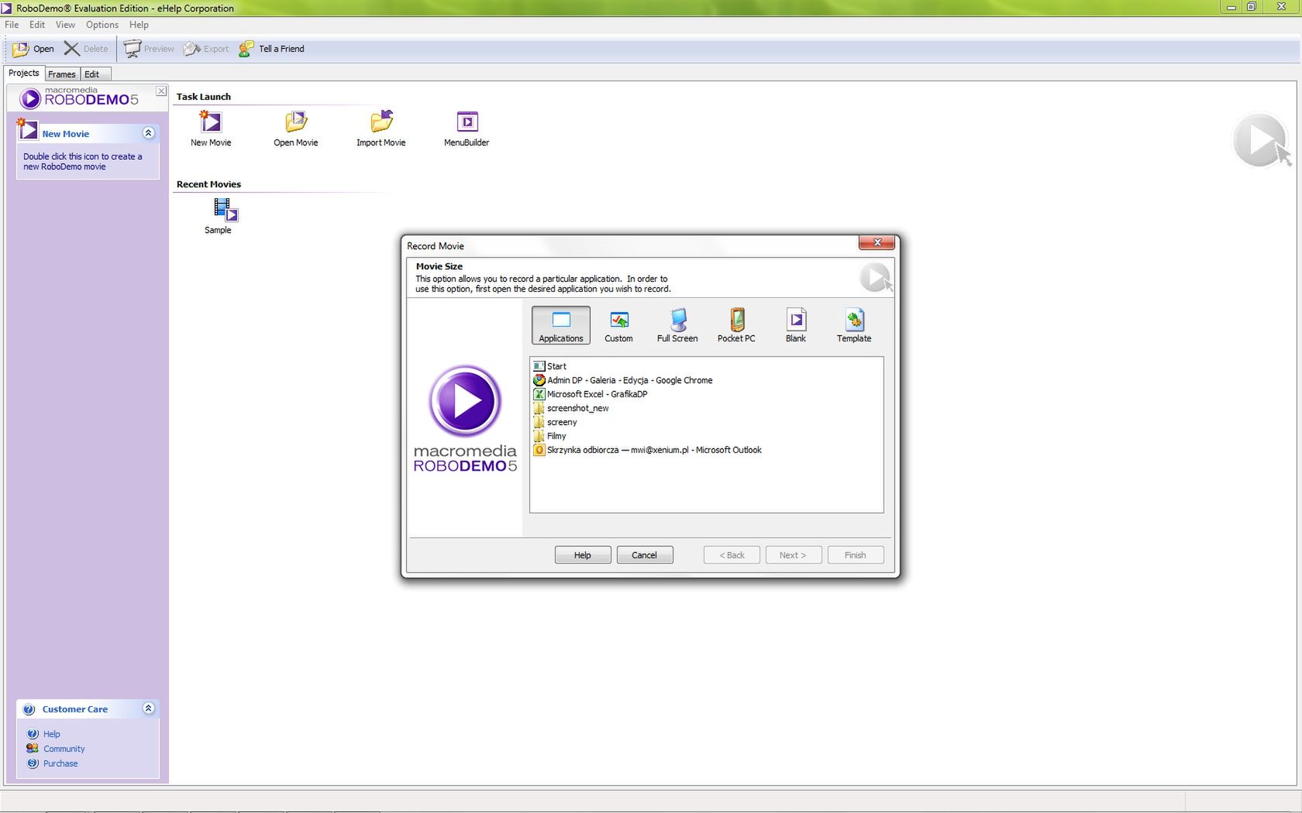Image resolution: width=1302 pixels, height=813 pixels.
Task: Close the Record Movie dialog
Action: coord(877,242)
